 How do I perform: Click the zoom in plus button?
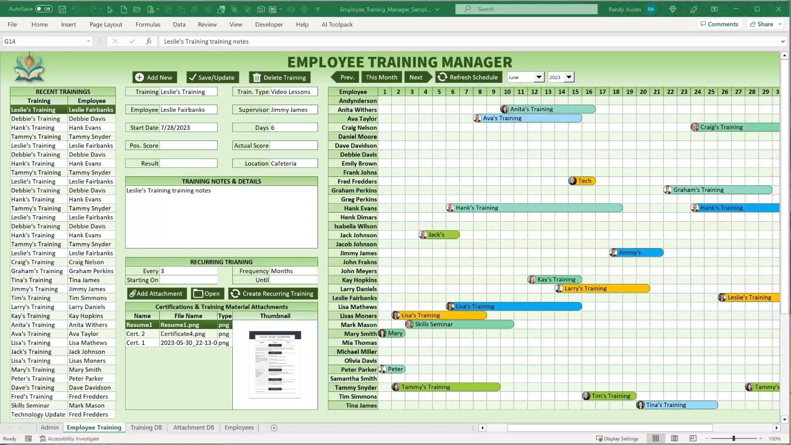click(761, 438)
